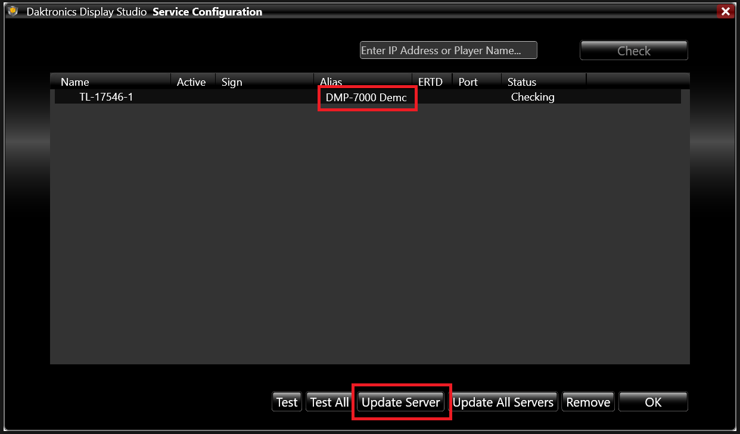Click the Status column header
Screen dimensions: 740x434
(x=521, y=82)
